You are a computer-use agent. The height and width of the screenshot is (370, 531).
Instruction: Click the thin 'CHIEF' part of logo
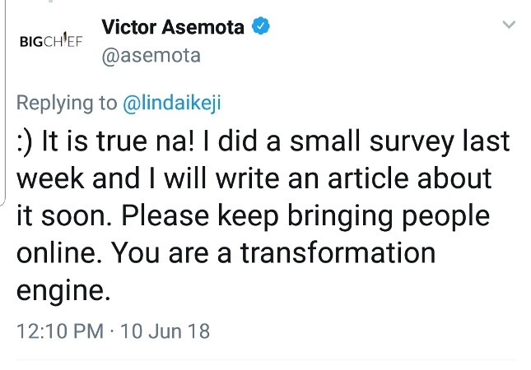click(x=63, y=42)
